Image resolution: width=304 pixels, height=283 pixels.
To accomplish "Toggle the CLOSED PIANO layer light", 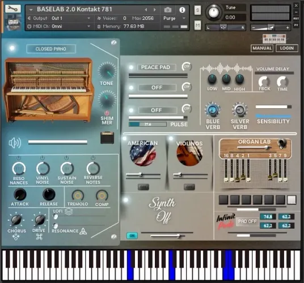I will (12, 48).
